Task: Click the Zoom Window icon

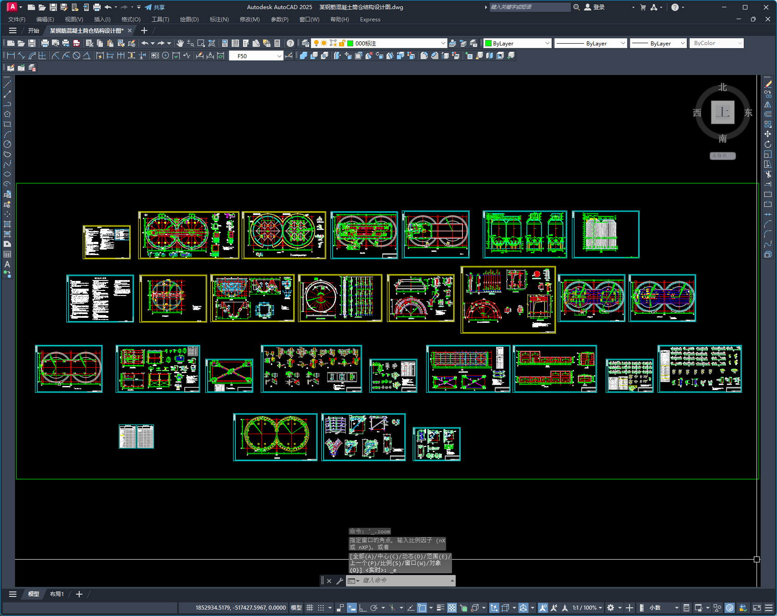Action: coord(201,43)
